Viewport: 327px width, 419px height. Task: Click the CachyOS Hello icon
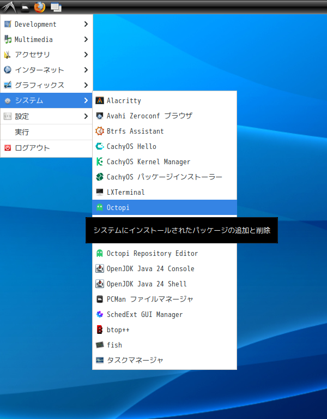100,146
